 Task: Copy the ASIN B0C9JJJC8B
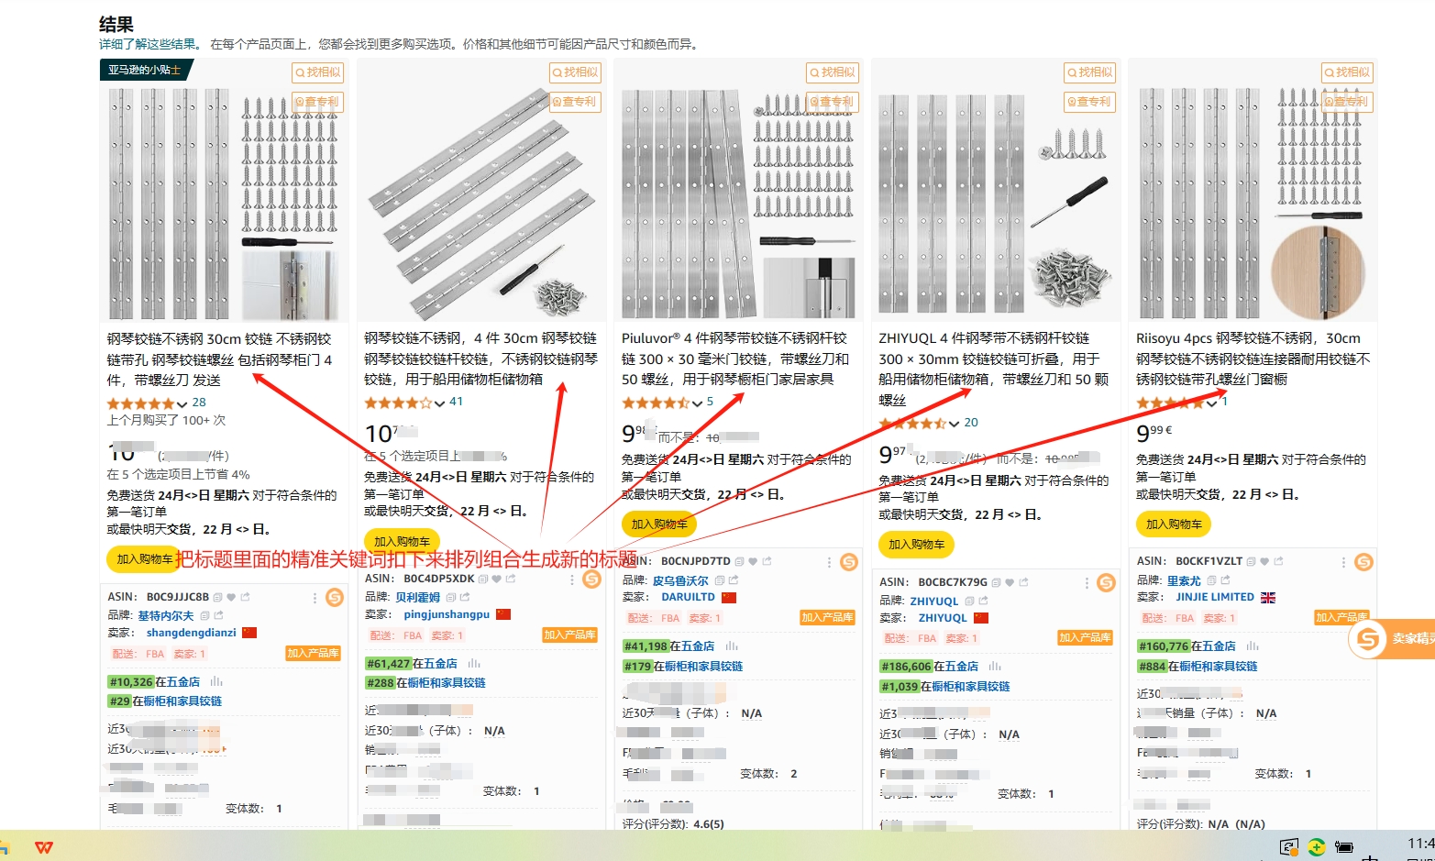pyautogui.click(x=218, y=597)
